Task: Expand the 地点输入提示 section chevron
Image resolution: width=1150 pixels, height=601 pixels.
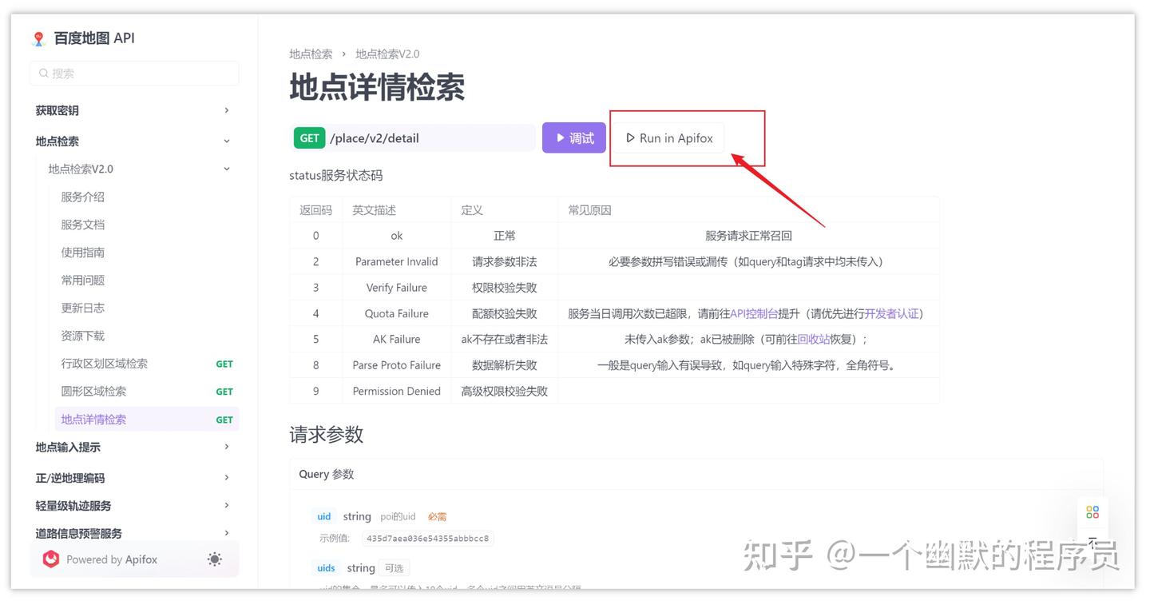Action: (227, 447)
